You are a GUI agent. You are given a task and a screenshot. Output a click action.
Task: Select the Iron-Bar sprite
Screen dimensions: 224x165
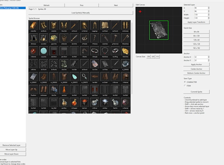pos(74,64)
